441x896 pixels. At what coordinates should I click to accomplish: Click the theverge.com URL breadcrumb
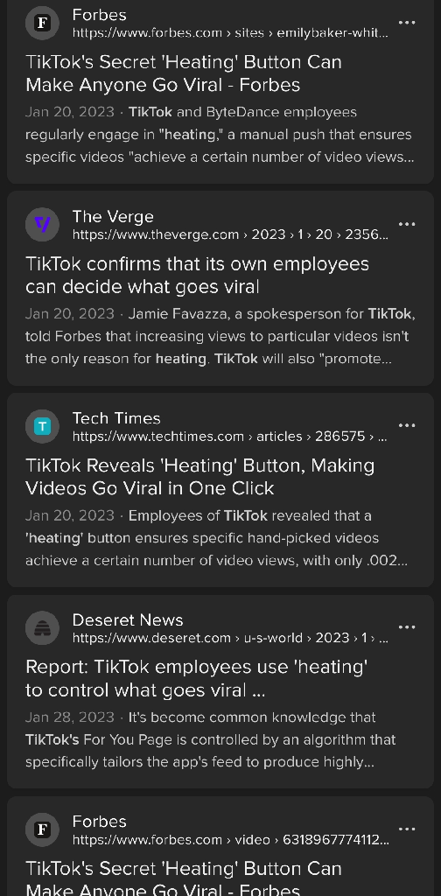point(230,234)
